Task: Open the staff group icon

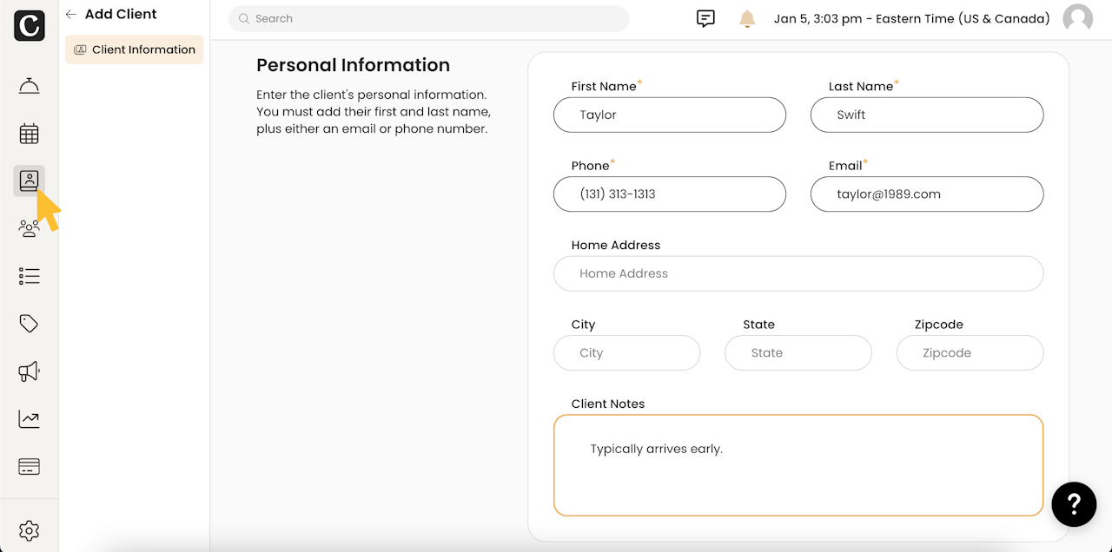Action: (x=29, y=228)
